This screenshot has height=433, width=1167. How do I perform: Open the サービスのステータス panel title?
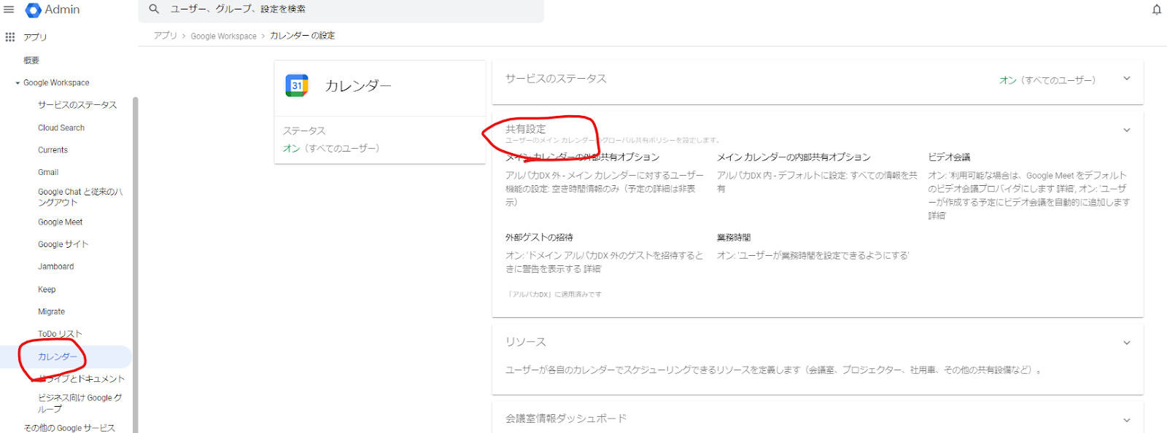click(x=556, y=79)
